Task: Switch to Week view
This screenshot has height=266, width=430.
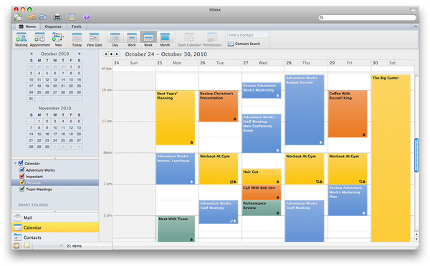Action: tap(148, 39)
